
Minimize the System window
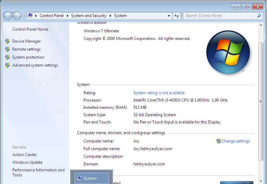pos(236,7)
